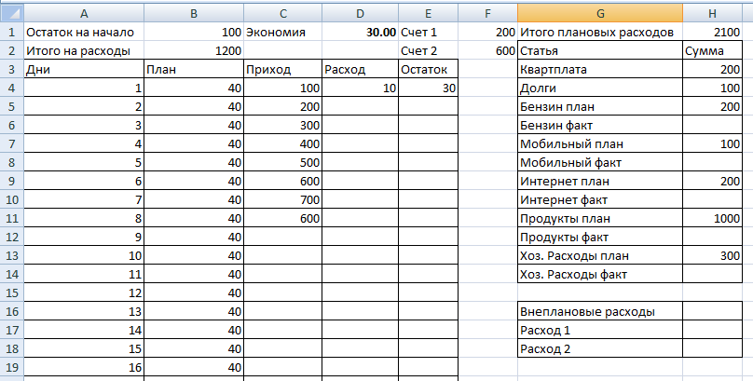Select the "Продукты план" cell
Viewport: 753px width, 381px height.
(x=599, y=218)
